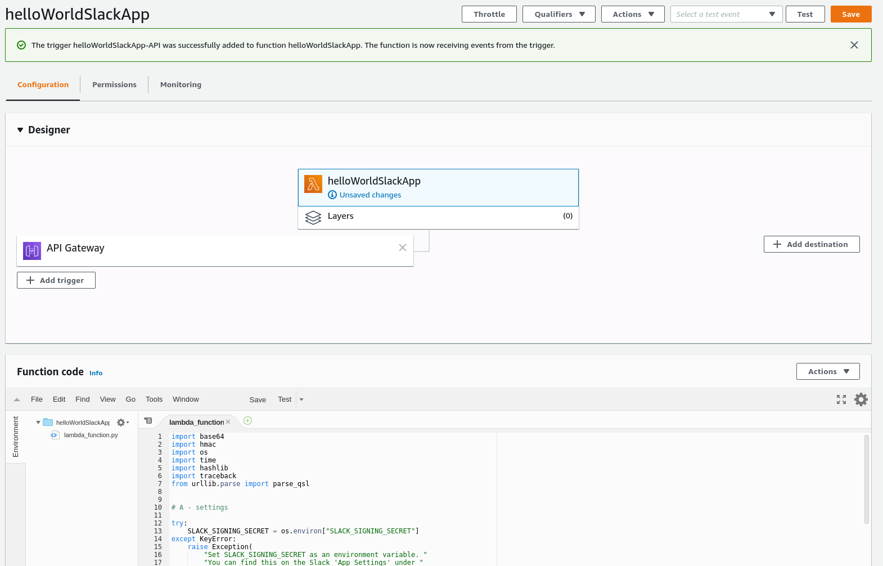Screen dimensions: 883x566
Task: Open the Environment side panel
Action: (16, 437)
